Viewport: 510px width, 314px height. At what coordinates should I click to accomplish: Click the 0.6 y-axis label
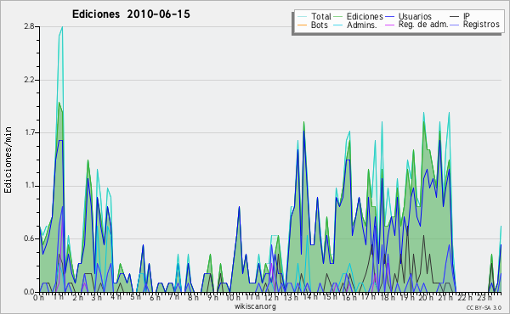coord(29,238)
